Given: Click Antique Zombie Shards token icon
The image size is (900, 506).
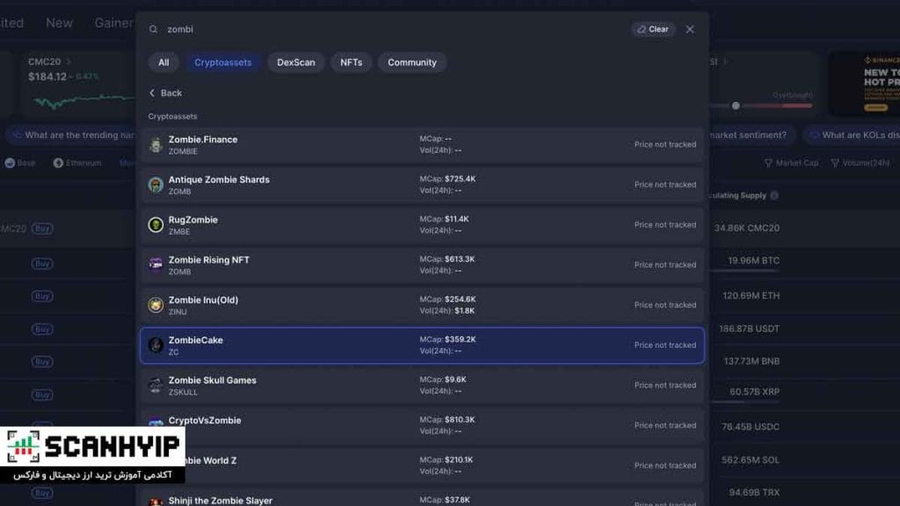Looking at the screenshot, I should pos(156,184).
